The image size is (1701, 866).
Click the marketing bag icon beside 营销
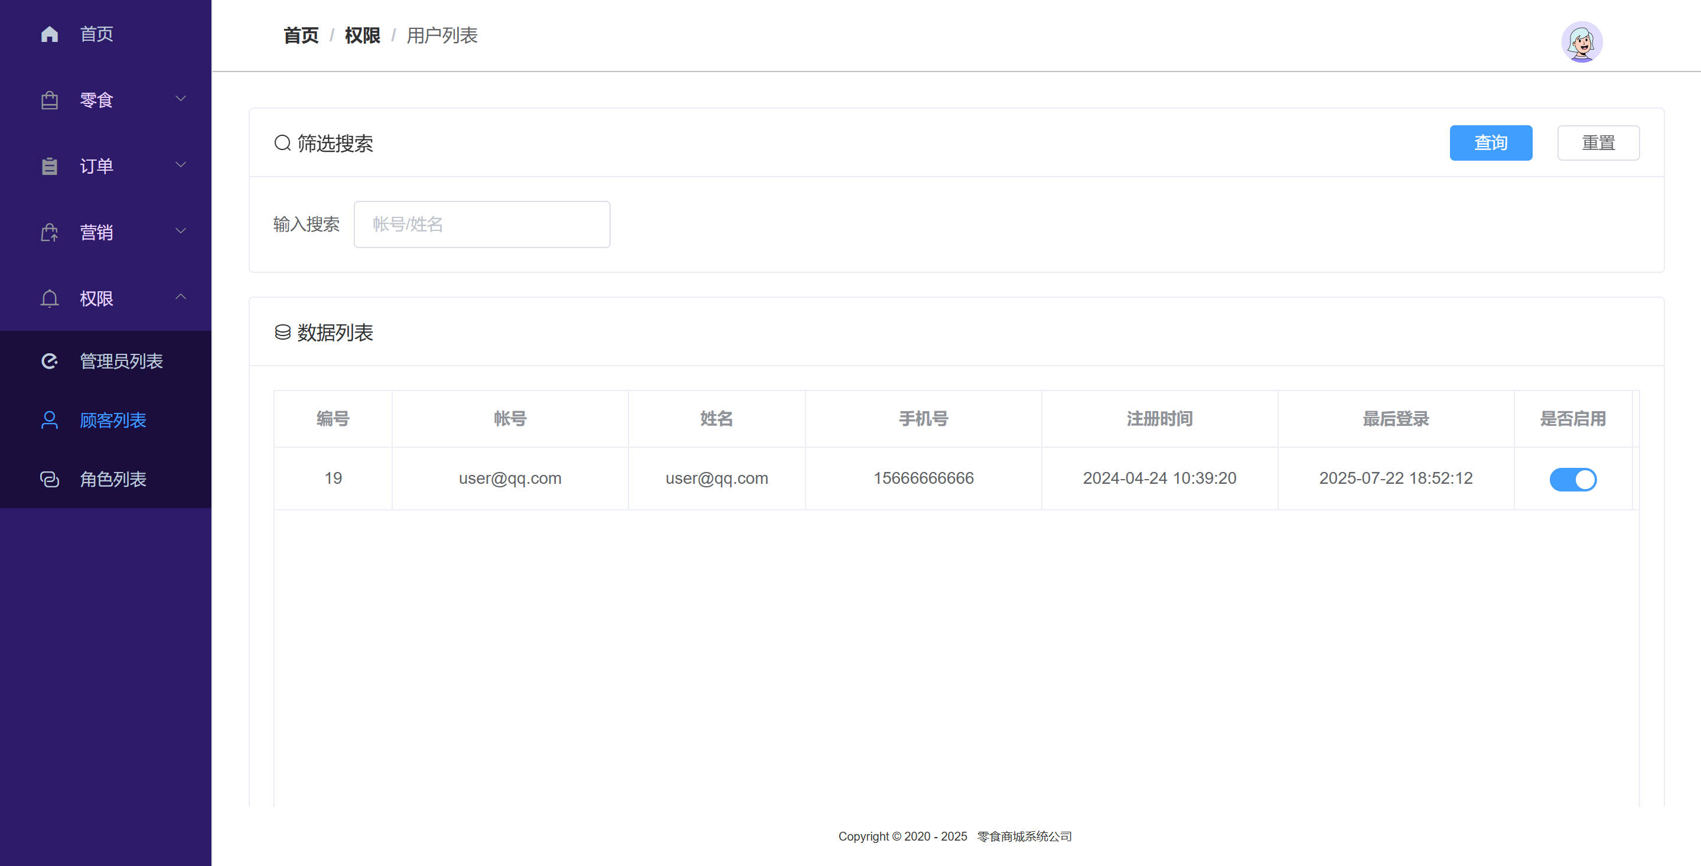pyautogui.click(x=50, y=232)
